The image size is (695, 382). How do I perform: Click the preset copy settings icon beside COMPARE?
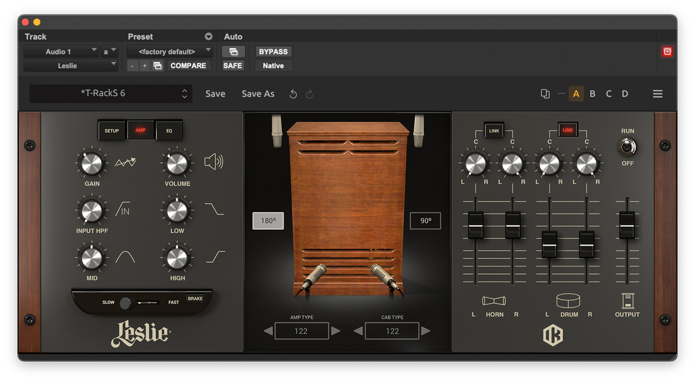click(157, 66)
